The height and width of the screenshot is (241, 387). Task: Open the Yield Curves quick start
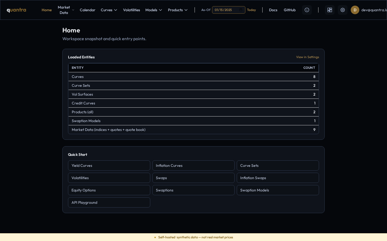pos(109,165)
